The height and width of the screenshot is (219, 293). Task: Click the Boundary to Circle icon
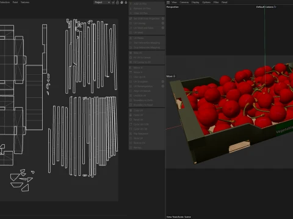tap(131, 100)
